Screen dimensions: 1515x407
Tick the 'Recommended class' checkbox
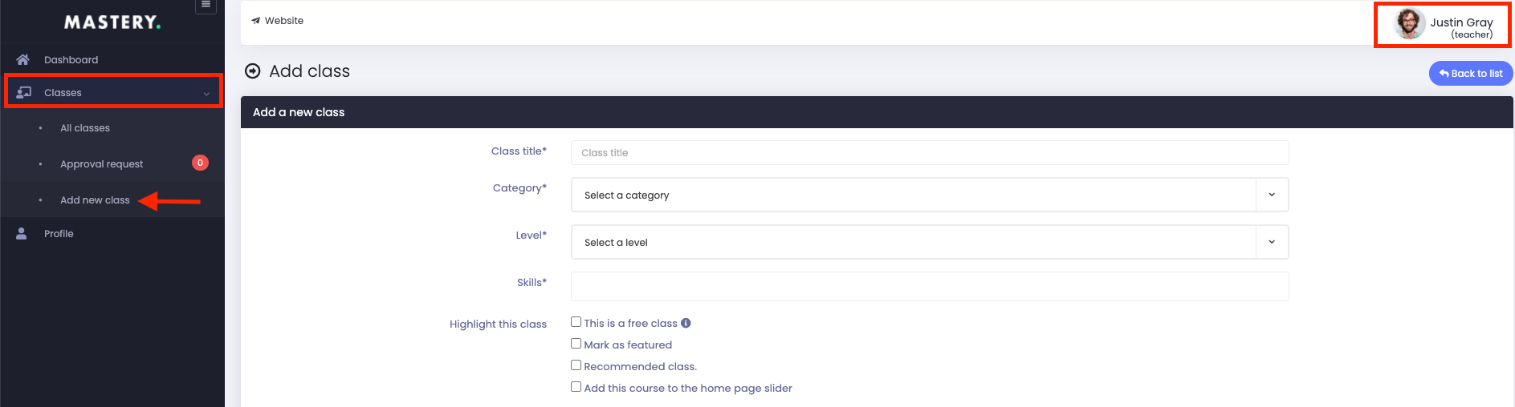point(576,365)
